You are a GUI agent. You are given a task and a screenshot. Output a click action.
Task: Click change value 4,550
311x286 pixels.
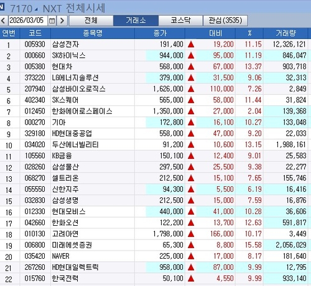tap(225, 279)
